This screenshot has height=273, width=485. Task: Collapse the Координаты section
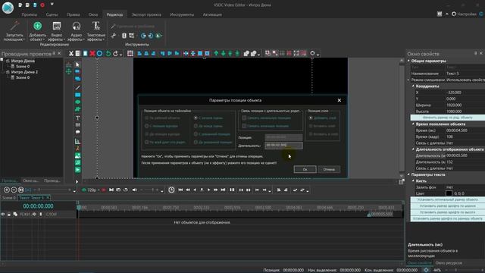tap(413, 86)
